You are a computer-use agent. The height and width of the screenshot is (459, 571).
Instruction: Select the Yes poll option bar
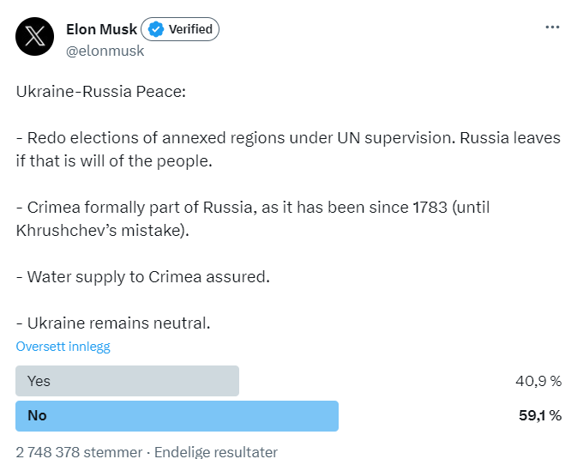click(127, 381)
